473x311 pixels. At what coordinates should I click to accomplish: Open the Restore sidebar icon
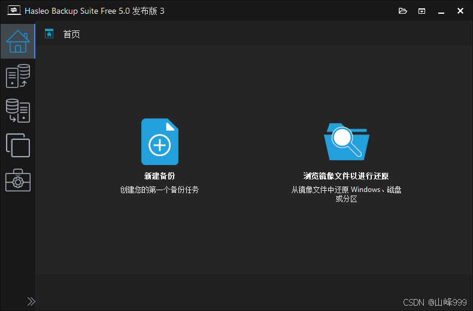(18, 111)
